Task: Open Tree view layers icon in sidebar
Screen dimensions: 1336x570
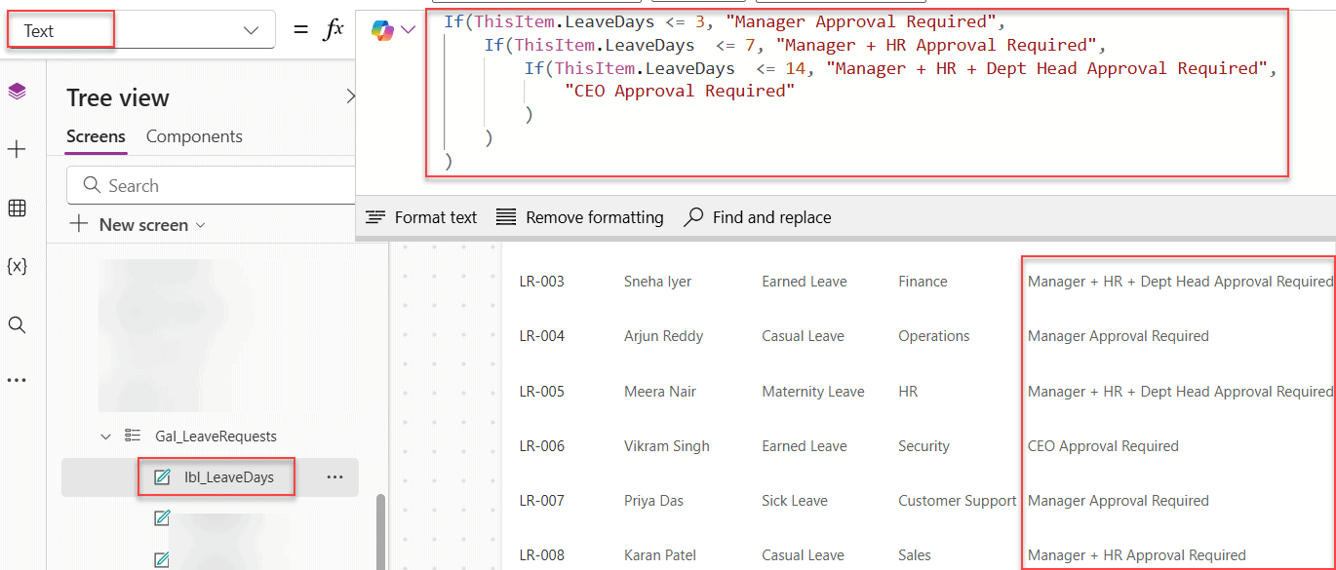Action: [17, 92]
